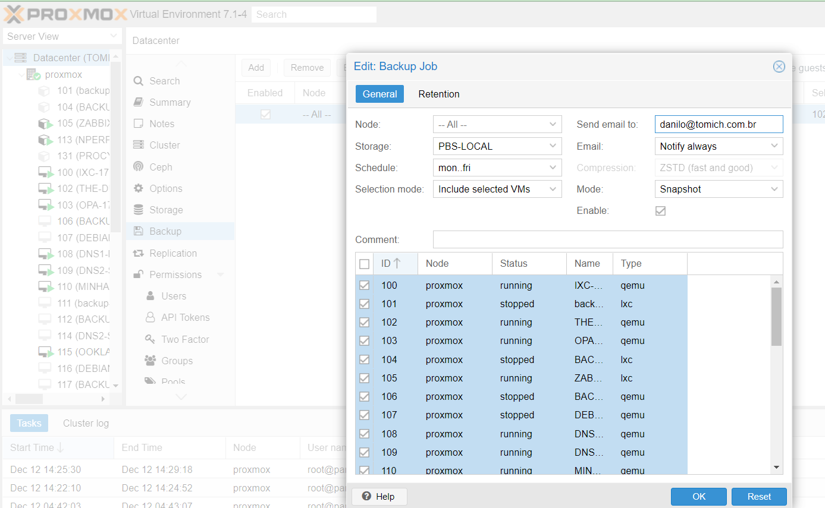Focus the Send email to field
The width and height of the screenshot is (825, 508).
click(x=719, y=124)
